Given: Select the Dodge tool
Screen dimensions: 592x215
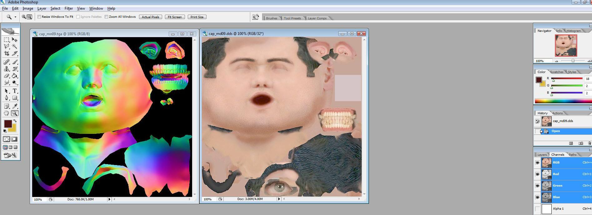Looking at the screenshot, I should pyautogui.click(x=14, y=82).
